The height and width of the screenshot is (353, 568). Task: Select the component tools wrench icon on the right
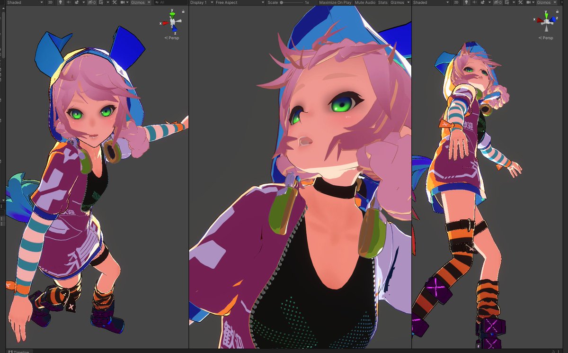[520, 2]
